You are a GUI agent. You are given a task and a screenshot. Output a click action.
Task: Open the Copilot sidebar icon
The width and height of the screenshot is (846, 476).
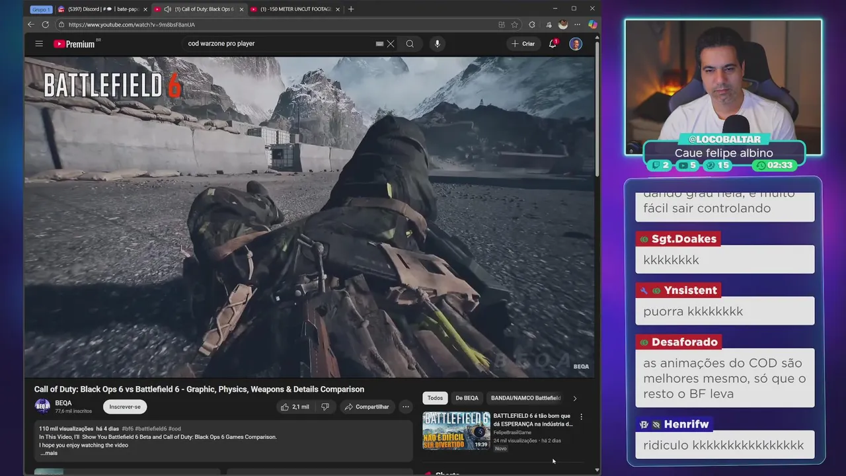tap(592, 24)
